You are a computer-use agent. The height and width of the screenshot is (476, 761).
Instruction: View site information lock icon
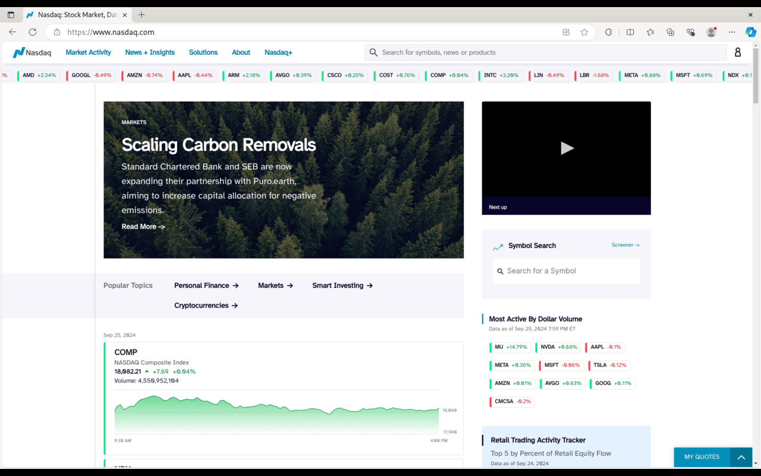coord(57,32)
